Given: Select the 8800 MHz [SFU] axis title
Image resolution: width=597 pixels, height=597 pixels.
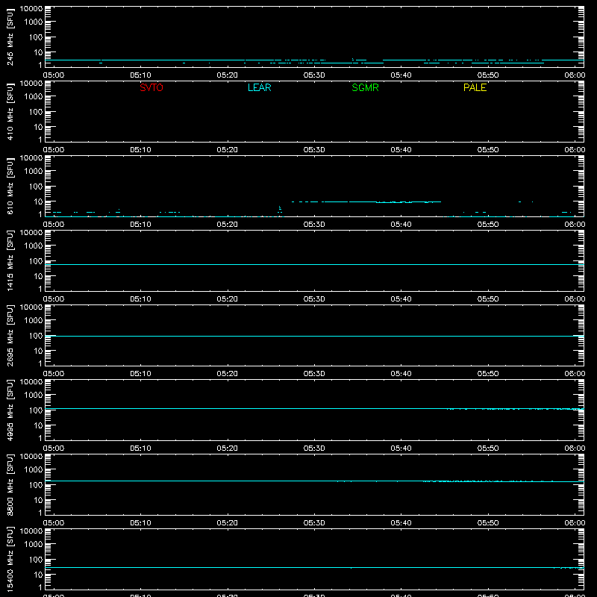Looking at the screenshot, I should (x=10, y=484).
